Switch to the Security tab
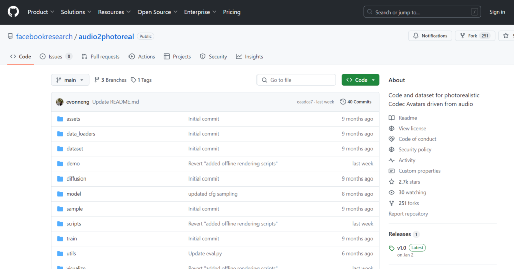This screenshot has width=514, height=269. tap(213, 57)
